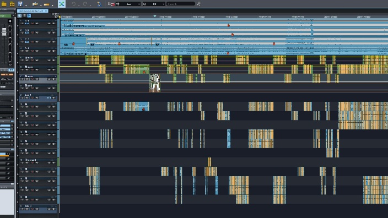
Task: Click the redo arrow in the toolbar
Action: pos(85,4)
